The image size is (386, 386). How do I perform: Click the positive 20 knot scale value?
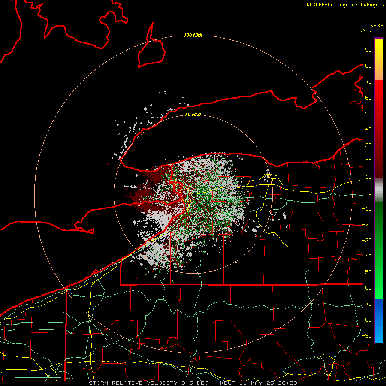[368, 161]
